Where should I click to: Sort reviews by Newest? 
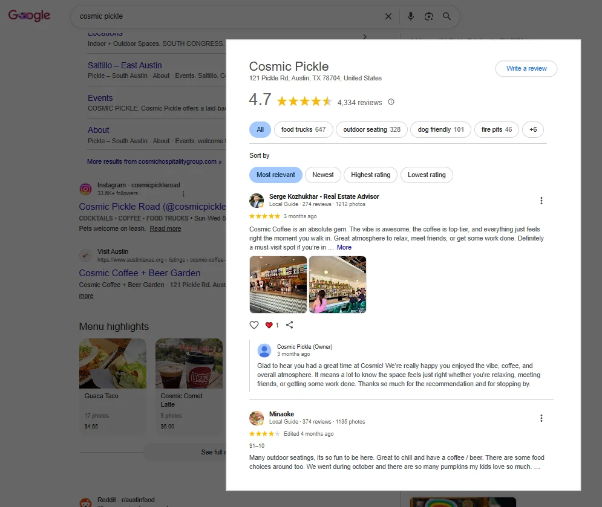pos(323,175)
